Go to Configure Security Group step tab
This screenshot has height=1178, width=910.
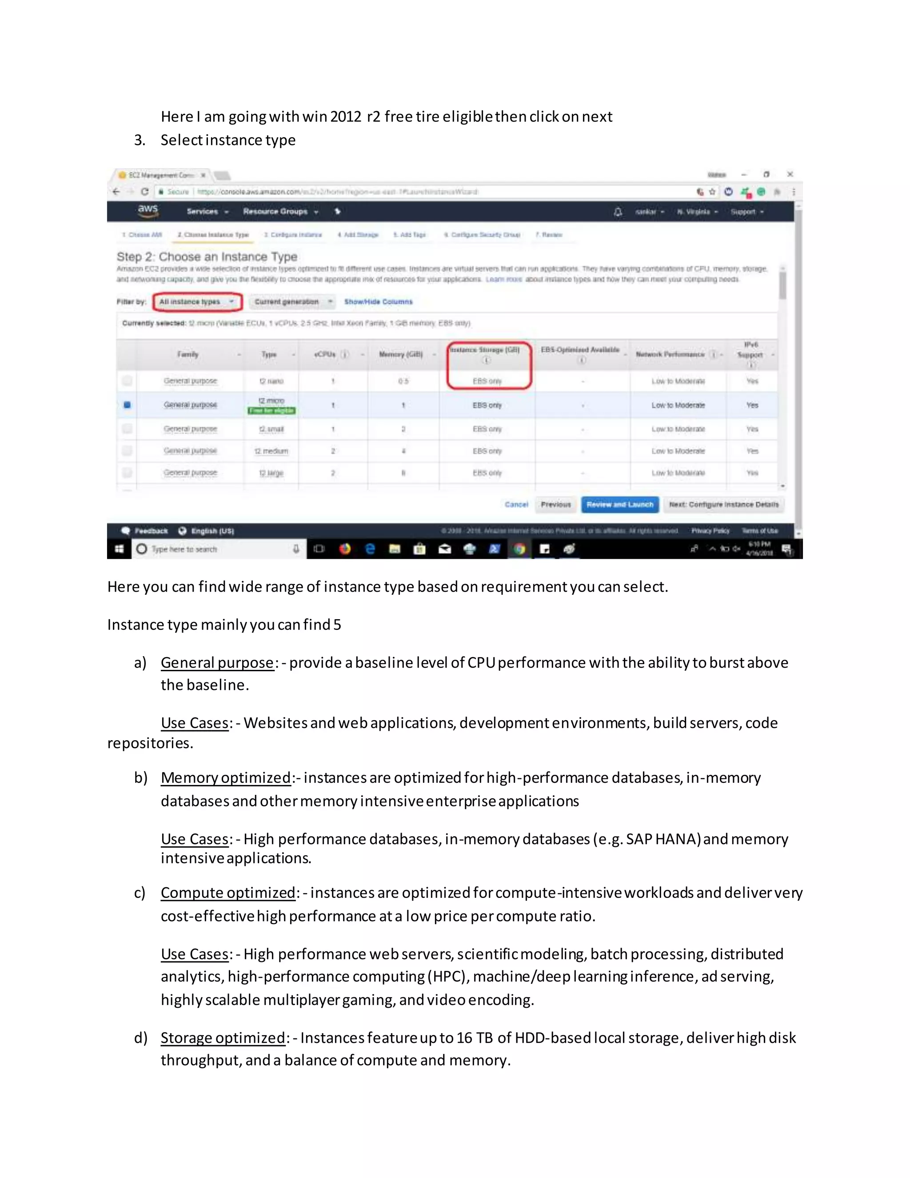(482, 235)
